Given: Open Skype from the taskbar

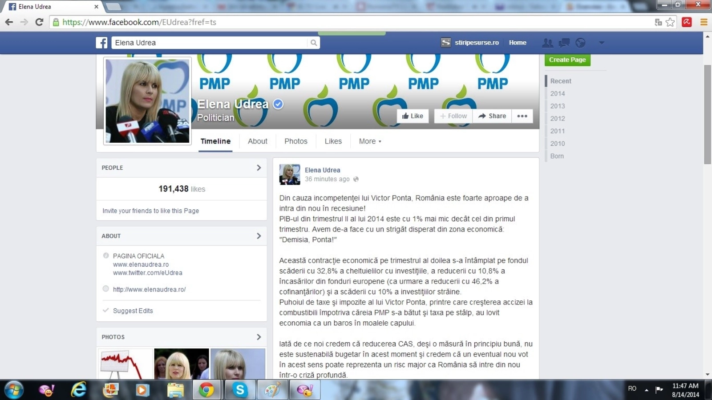Looking at the screenshot, I should [x=240, y=390].
